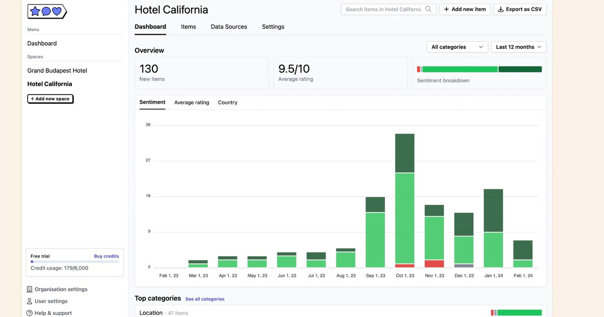The image size is (604, 317).
Task: Click the search magnifier icon
Action: point(428,9)
